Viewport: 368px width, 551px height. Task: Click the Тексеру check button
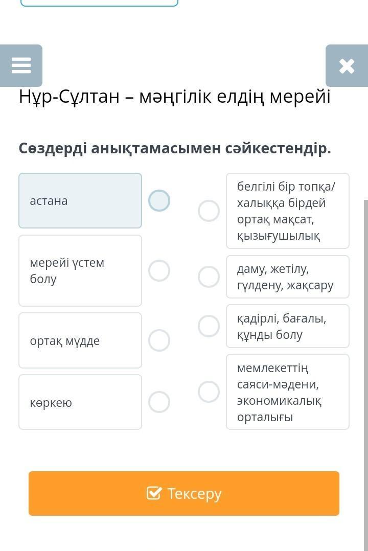click(184, 493)
